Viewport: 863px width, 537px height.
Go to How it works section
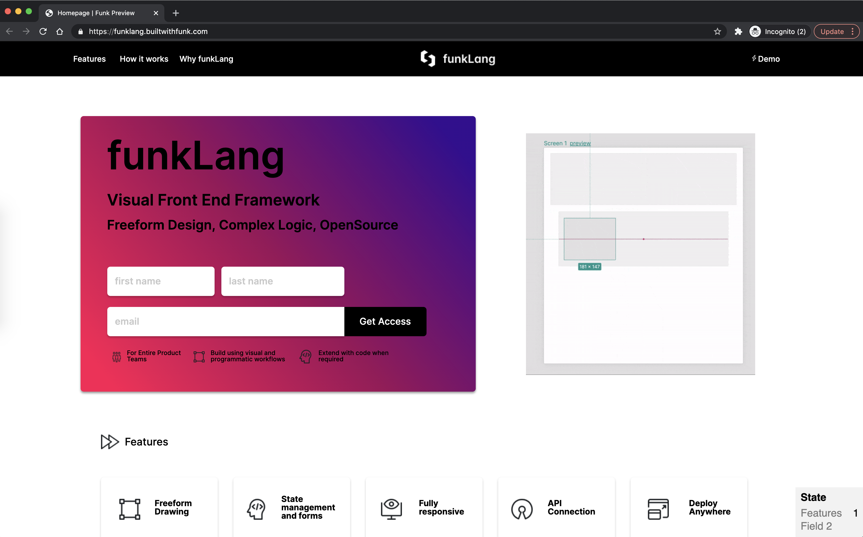click(144, 59)
